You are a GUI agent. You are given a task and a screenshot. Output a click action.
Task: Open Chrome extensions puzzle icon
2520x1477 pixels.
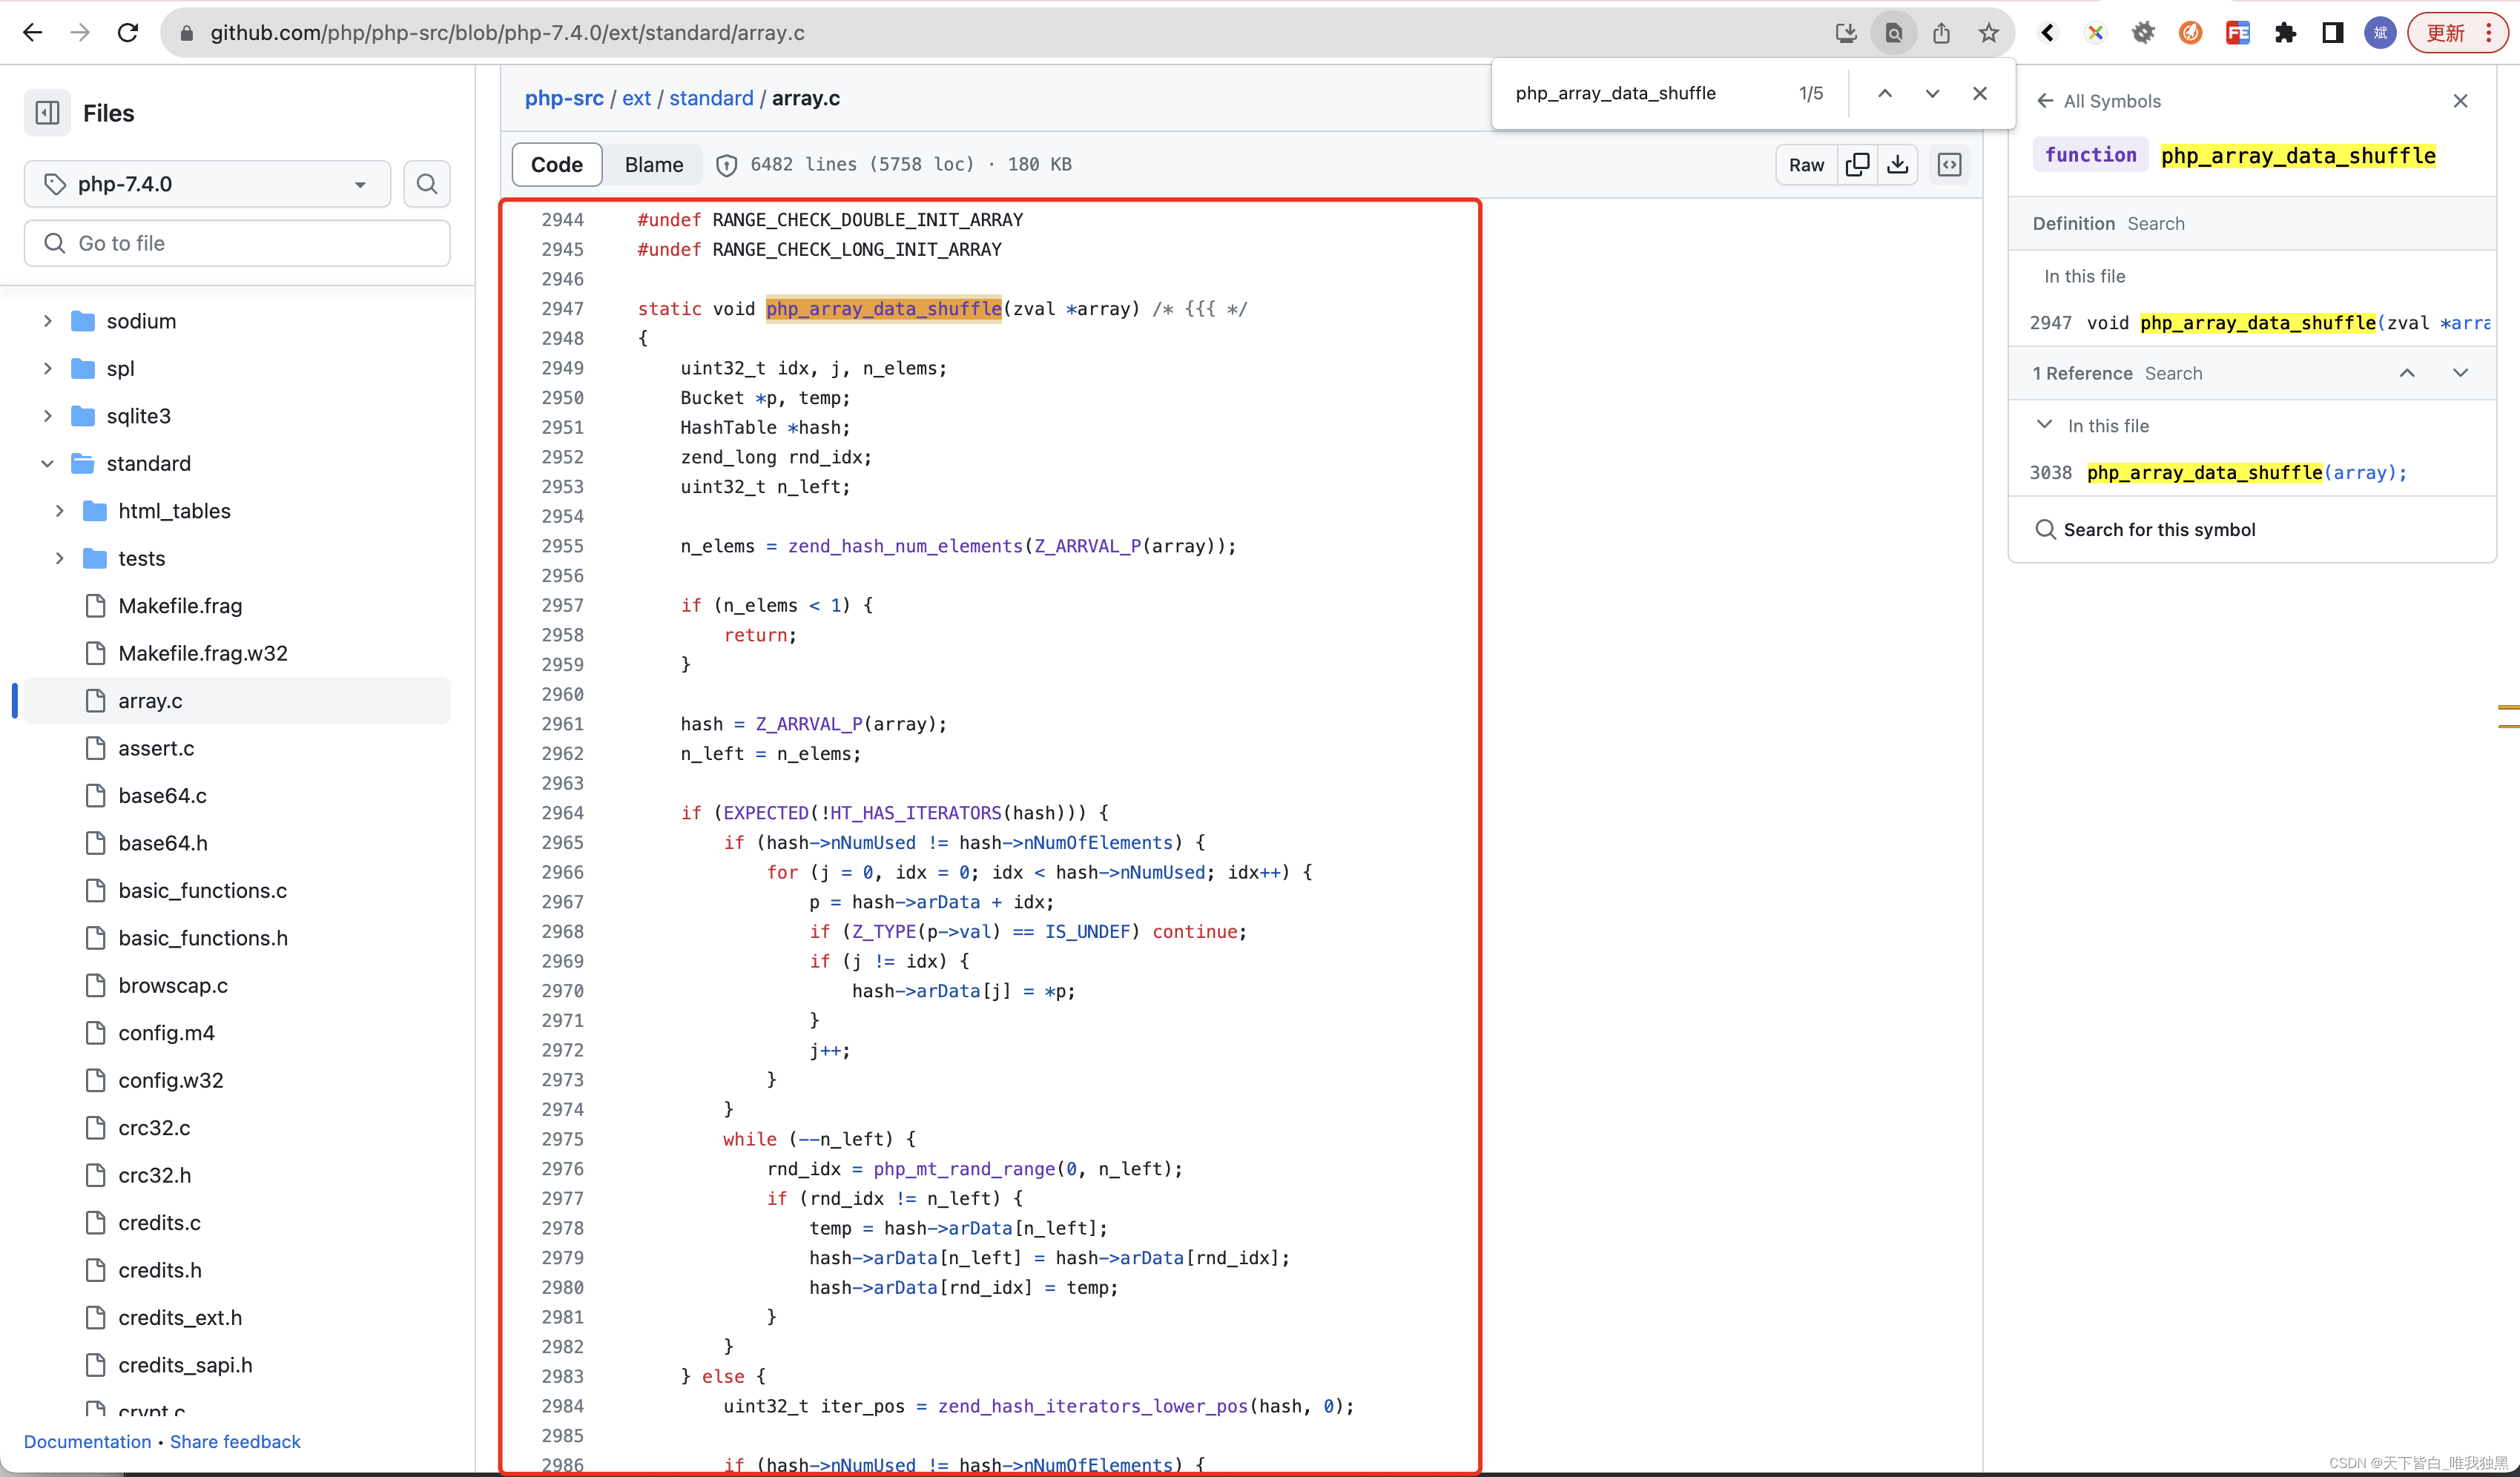[2285, 33]
